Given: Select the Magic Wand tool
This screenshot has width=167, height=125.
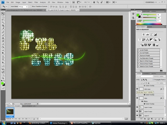Looking at the screenshot, I should point(3,23).
